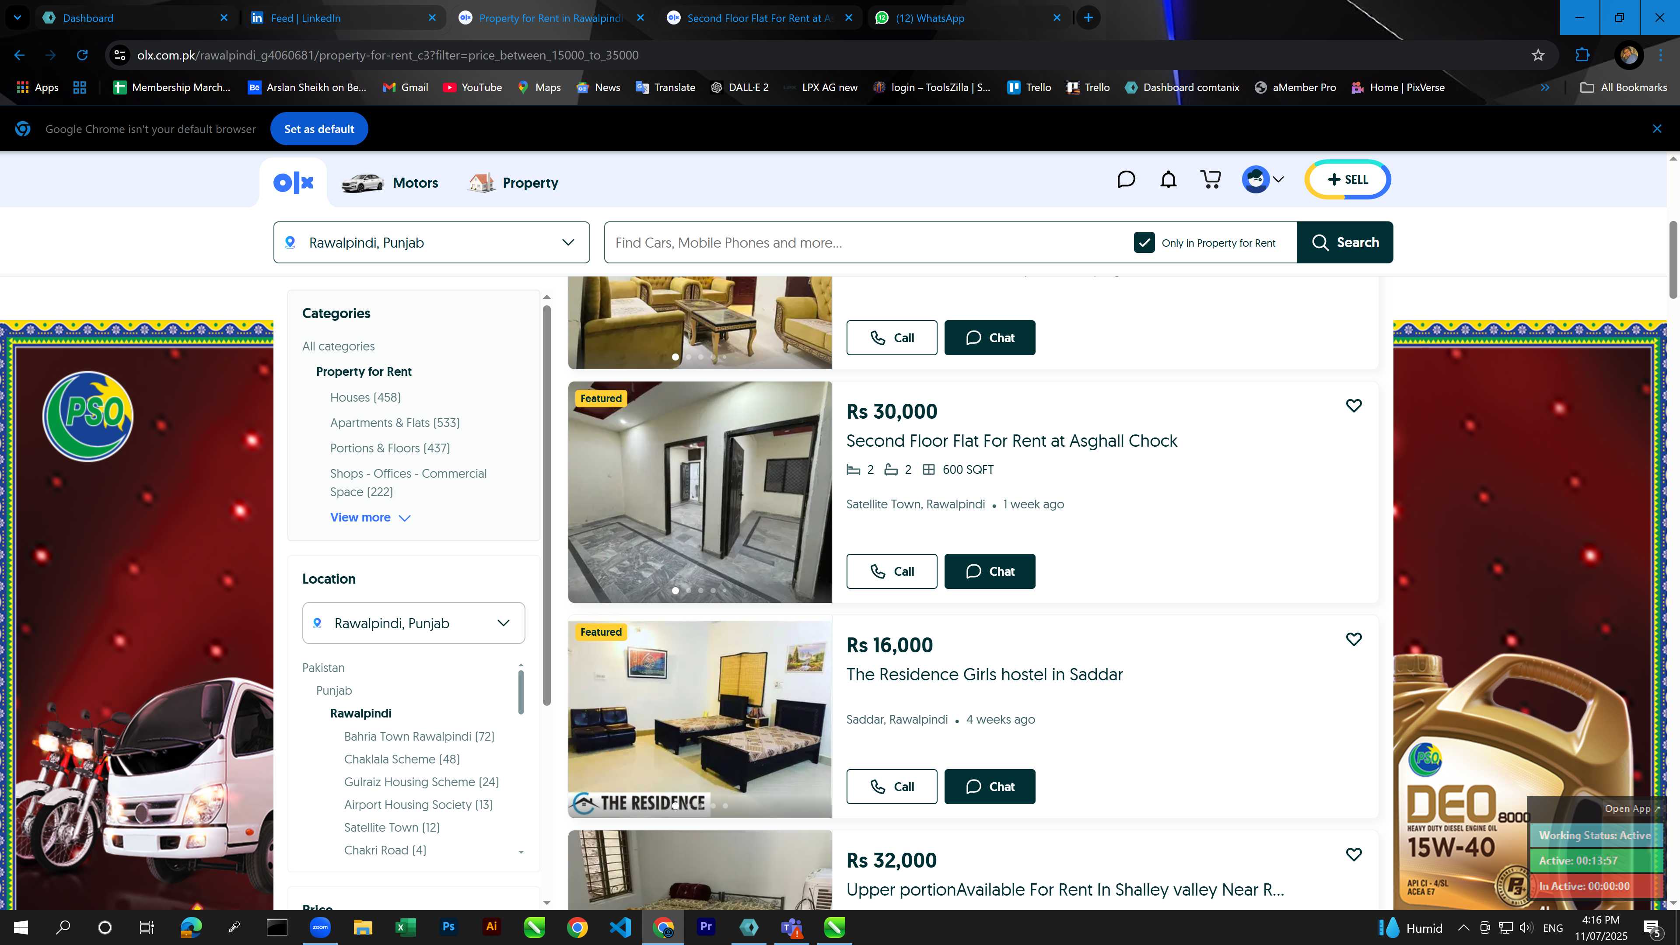Open the Rawalpindi, Punjab location dropdown in header
Viewport: 1680px width, 945px height.
tap(432, 243)
